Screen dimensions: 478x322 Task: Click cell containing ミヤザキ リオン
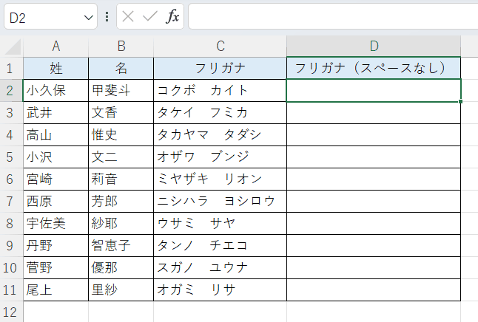click(x=220, y=179)
